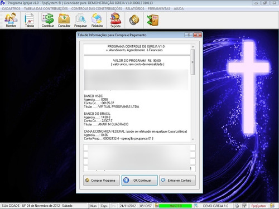Click the status bar icon before DEMO IGREJA
Viewport: 279px width, 209px height.
click(196, 206)
